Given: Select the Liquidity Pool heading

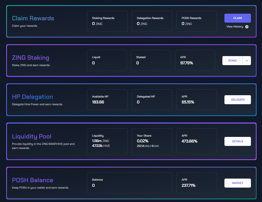Looking at the screenshot, I should (32, 136).
